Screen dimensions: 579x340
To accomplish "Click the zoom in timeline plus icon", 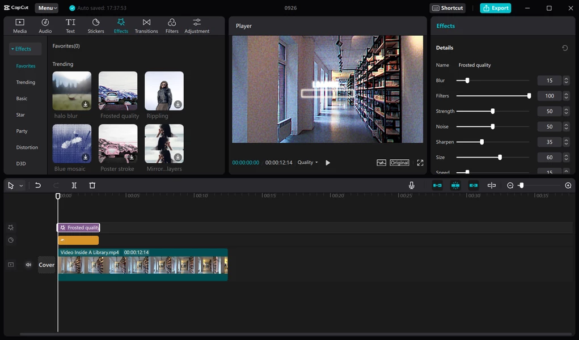I will (x=568, y=185).
